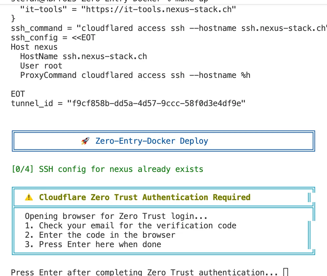Click step 1 Check your email instruction
Viewport: 327px width, 276px height.
(x=131, y=225)
